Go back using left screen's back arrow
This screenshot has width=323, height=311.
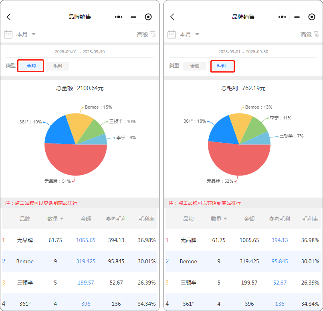click(x=9, y=17)
